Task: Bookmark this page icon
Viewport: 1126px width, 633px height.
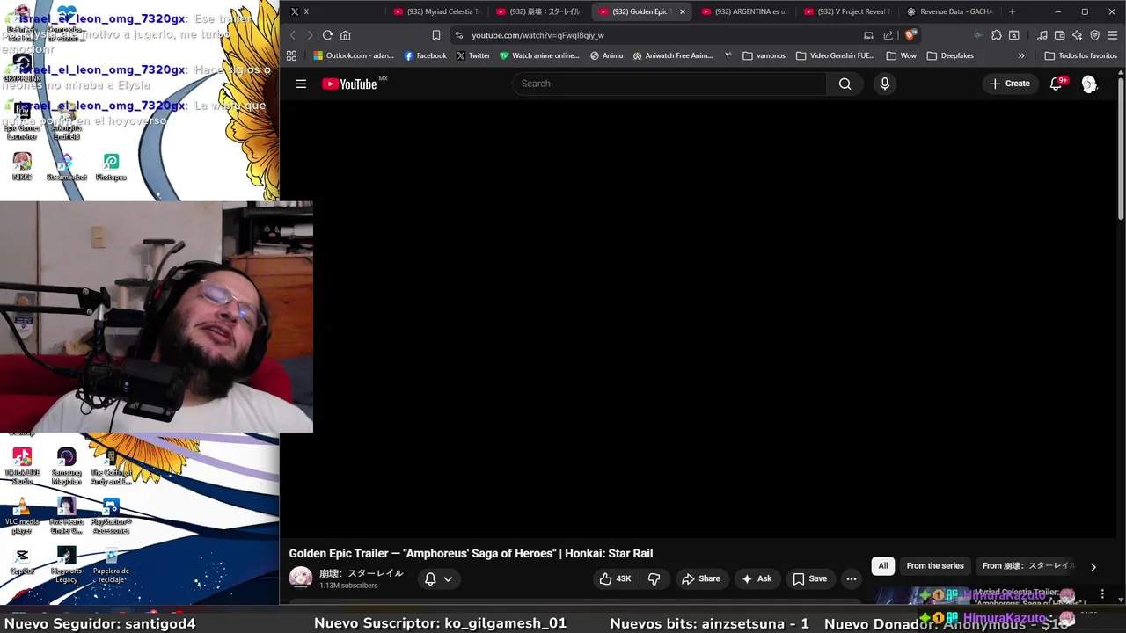Action: click(435, 35)
